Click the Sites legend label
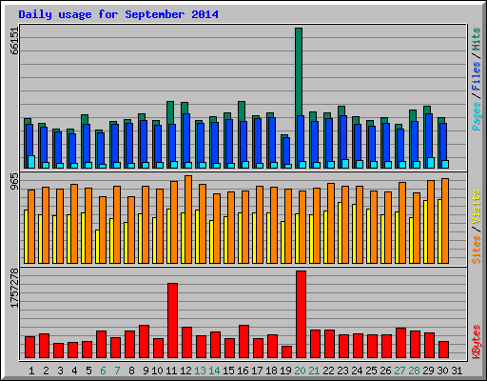This screenshot has height=381, width=487. coord(477,250)
